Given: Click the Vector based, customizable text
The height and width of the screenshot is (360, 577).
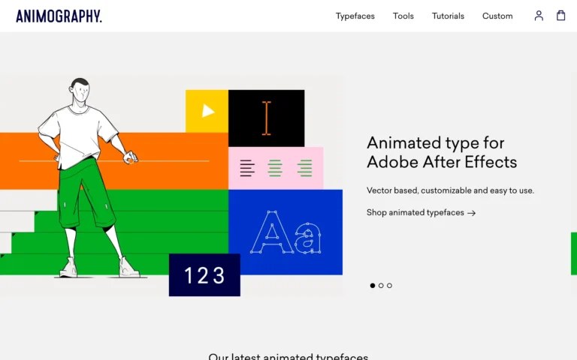Looking at the screenshot, I should (450, 190).
